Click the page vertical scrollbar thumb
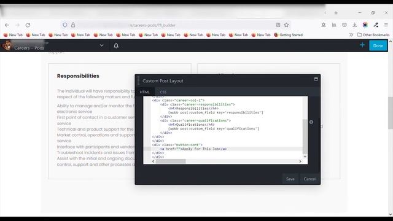Screen dimensions: 393x221 [x=391, y=113]
